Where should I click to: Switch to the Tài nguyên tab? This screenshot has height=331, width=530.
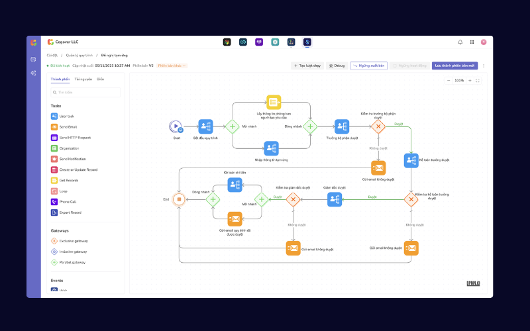click(83, 79)
